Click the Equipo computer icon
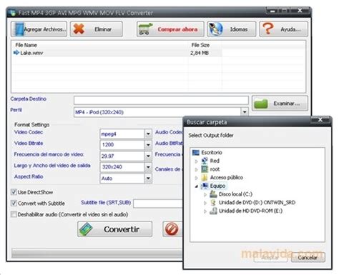 [205, 186]
